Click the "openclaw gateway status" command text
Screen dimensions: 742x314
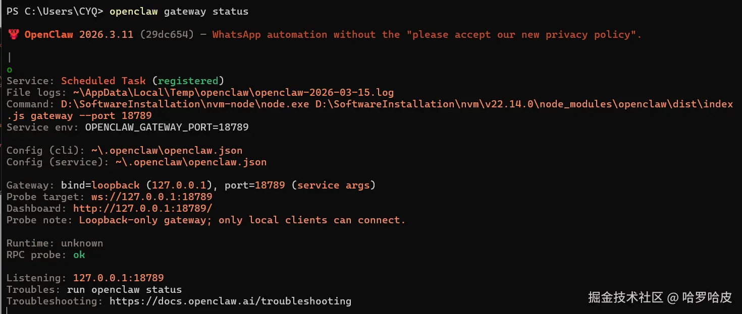[x=179, y=11]
